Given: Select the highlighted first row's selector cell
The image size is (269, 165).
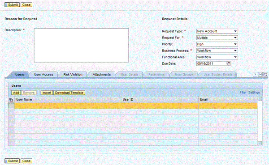Looking at the screenshot, I should point(11,106).
